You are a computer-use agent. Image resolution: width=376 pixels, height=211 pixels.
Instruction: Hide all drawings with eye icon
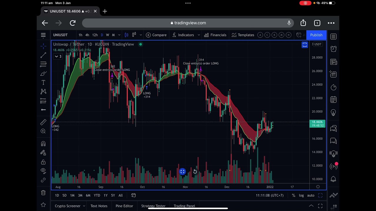click(x=43, y=171)
